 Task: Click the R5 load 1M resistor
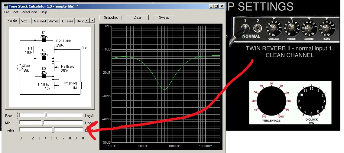tap(80, 85)
